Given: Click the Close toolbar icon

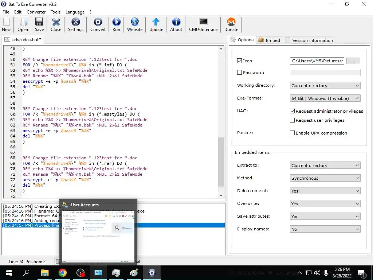Looking at the screenshot, I should point(56,25).
